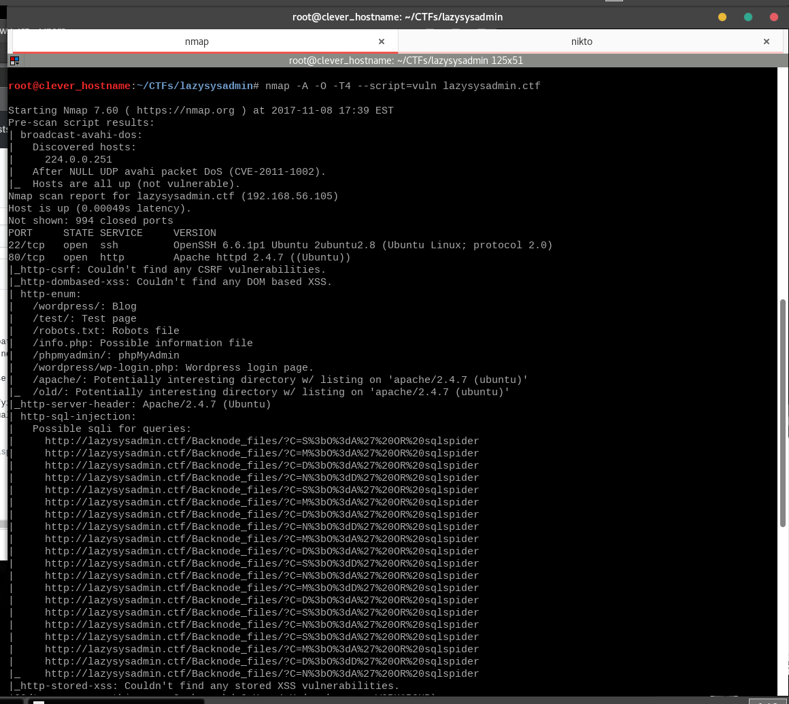Click the nmap command line text
This screenshot has height=704, width=789.
coord(403,86)
